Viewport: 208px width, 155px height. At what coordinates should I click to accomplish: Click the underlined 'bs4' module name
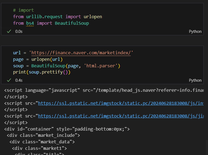[x=30, y=23]
